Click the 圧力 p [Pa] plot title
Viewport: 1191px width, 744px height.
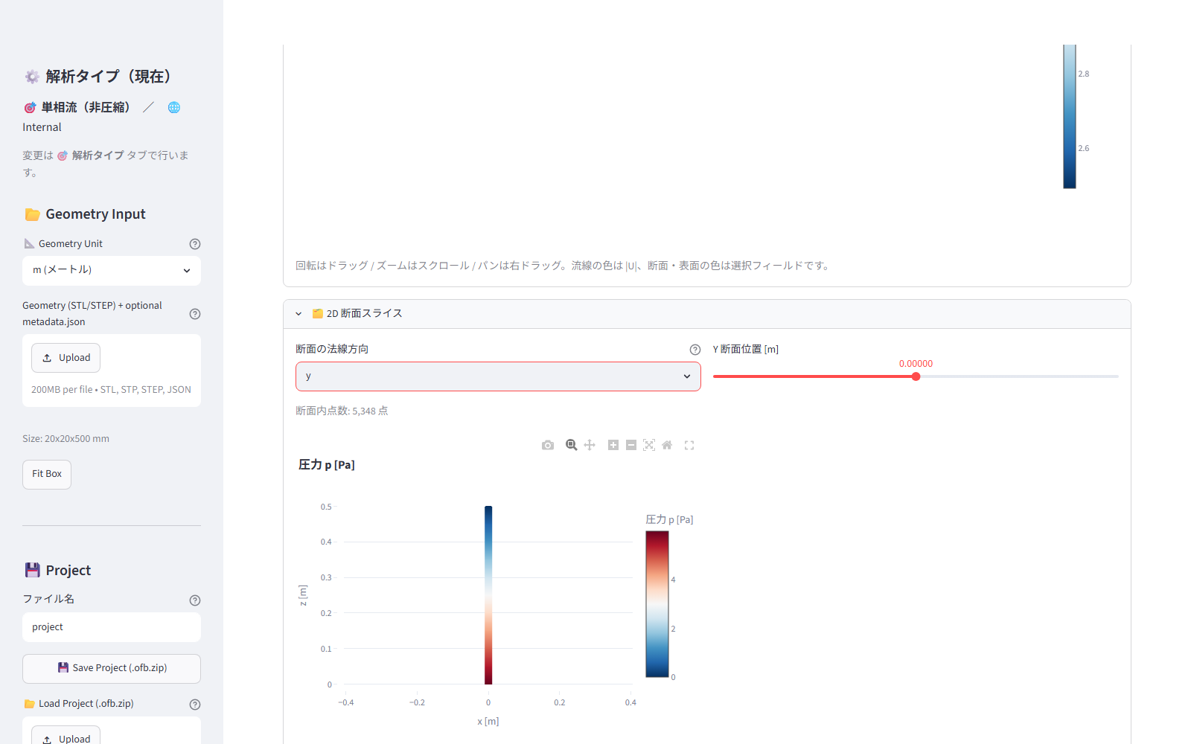(x=327, y=465)
